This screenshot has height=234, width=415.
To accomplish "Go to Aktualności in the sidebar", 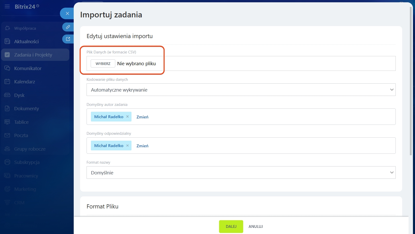I will 26,41.
